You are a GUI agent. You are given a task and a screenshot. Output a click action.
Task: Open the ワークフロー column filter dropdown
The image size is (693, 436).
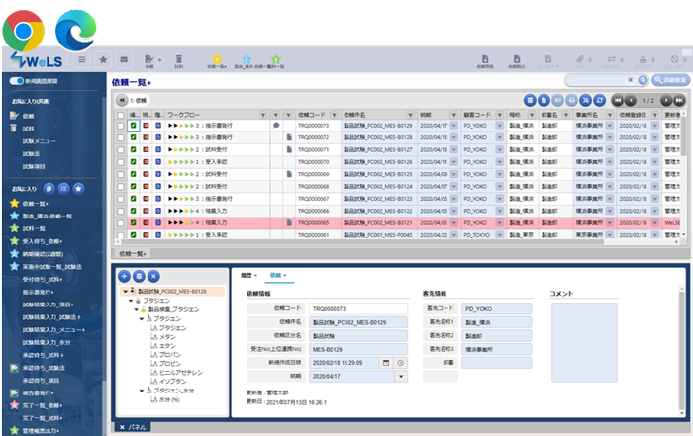point(263,115)
